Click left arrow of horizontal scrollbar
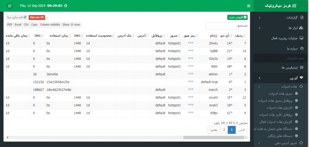311x147 pixels. pos(8,137)
